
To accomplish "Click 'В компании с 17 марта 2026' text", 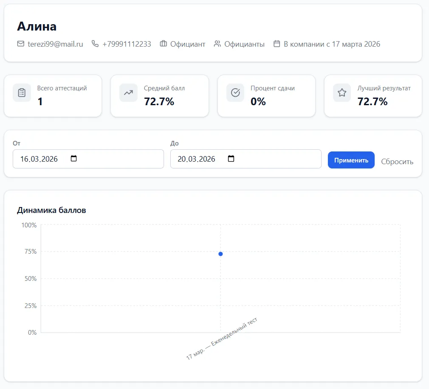I will [332, 44].
